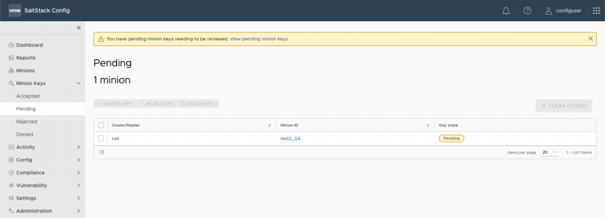Open the column chooser icon below table
This screenshot has height=218, width=605.
click(x=101, y=152)
